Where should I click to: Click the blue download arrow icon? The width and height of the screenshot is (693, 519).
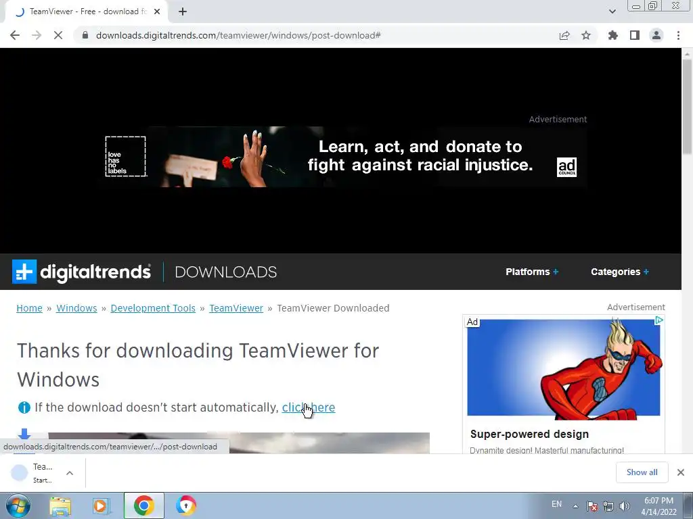point(24,435)
